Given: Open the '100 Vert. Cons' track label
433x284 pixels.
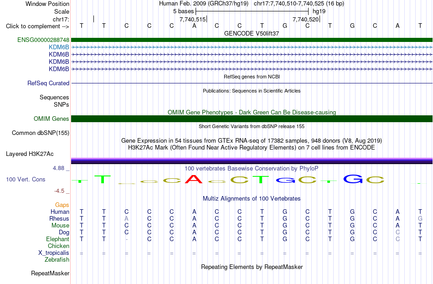Looking at the screenshot, I should point(26,179).
